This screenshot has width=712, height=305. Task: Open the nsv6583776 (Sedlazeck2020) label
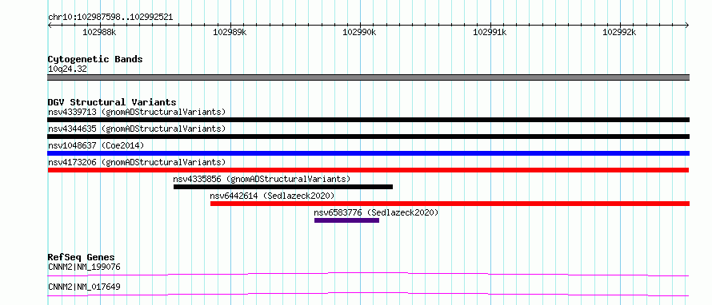coord(377,212)
